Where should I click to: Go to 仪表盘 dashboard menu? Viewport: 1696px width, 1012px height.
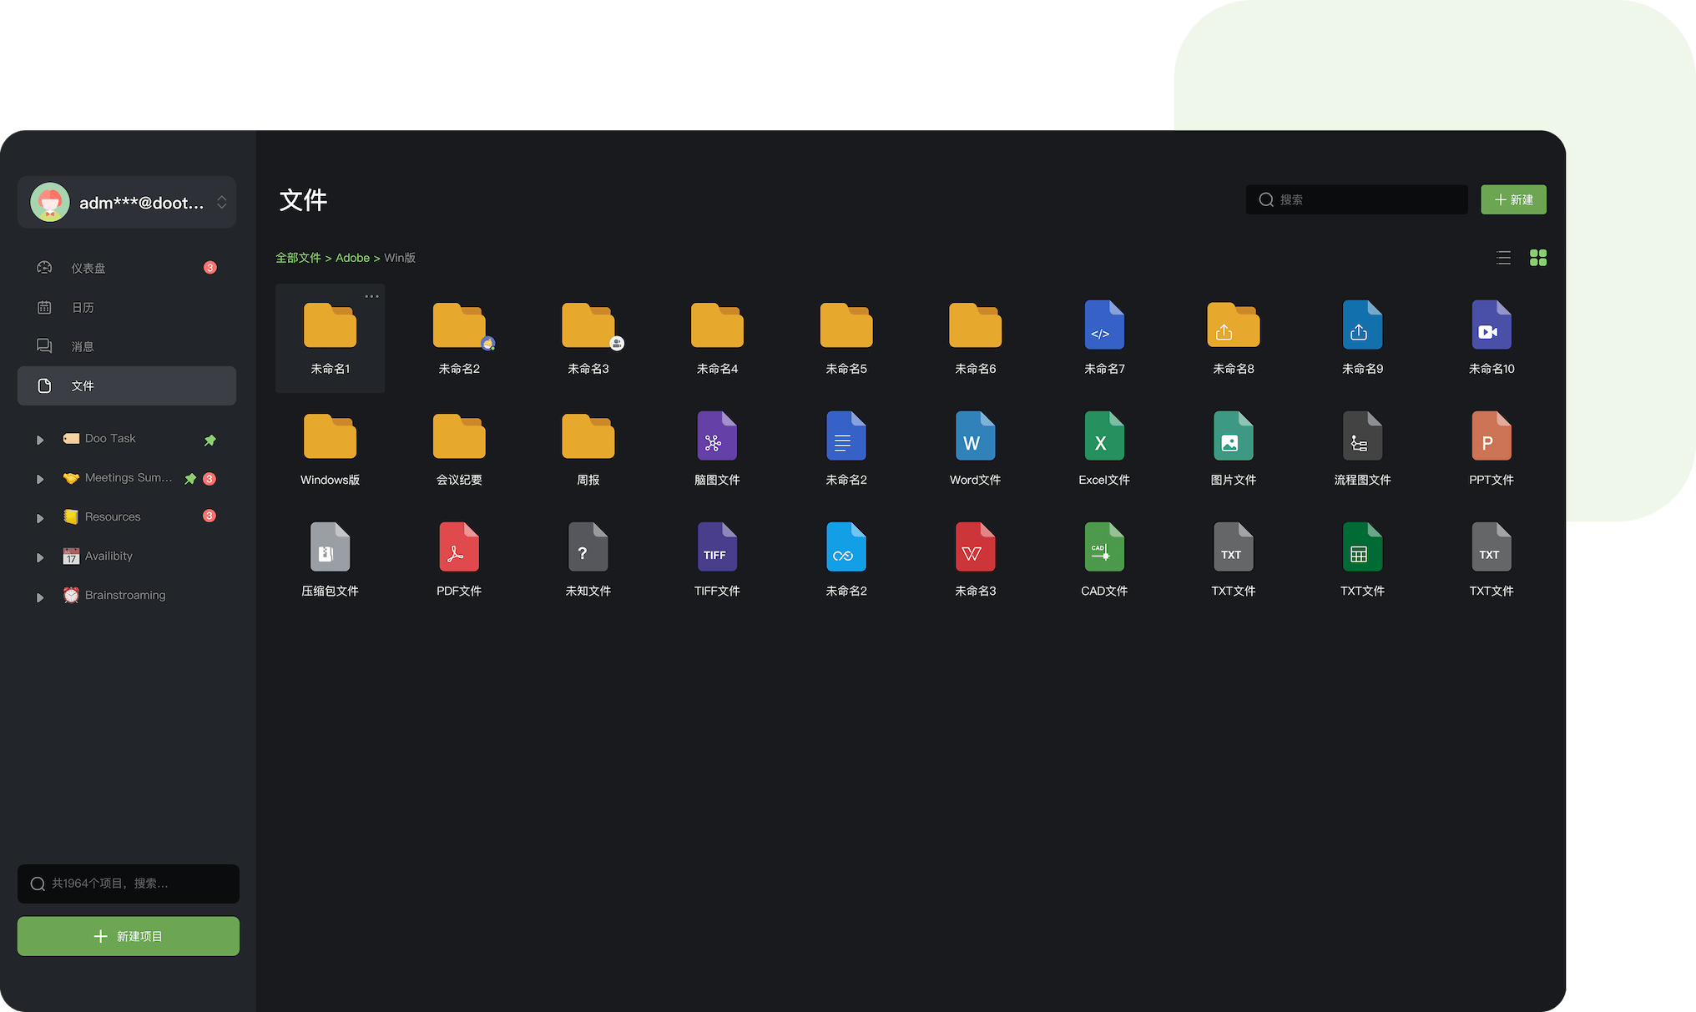coord(88,268)
